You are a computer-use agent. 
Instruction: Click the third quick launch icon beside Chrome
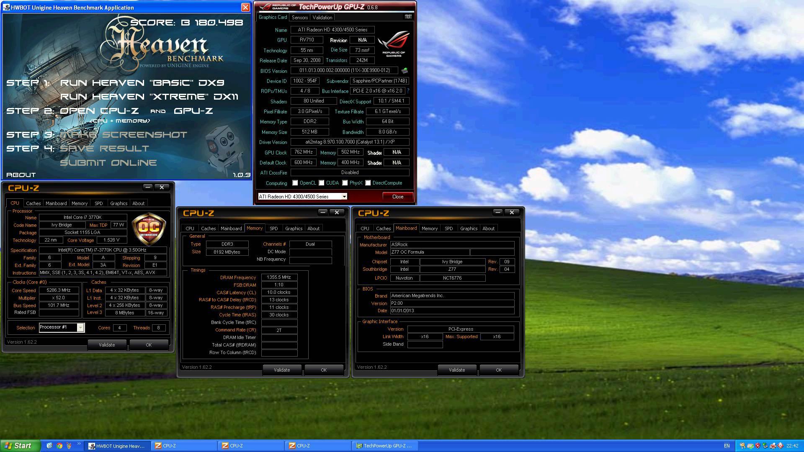69,446
